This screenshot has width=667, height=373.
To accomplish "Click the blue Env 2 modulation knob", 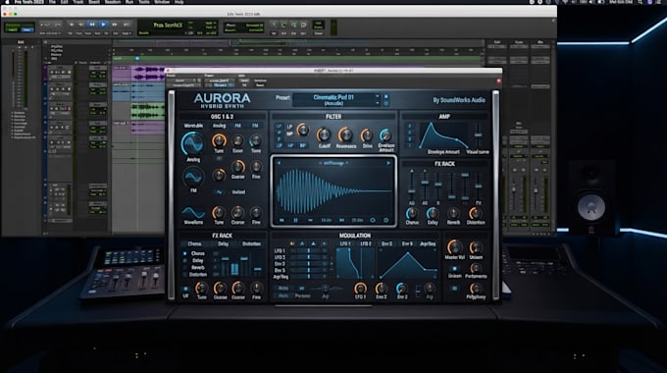I will [401, 289].
